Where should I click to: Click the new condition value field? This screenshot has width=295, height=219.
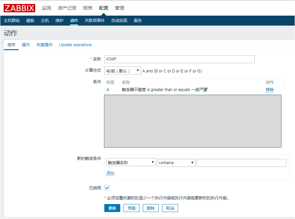point(242,163)
